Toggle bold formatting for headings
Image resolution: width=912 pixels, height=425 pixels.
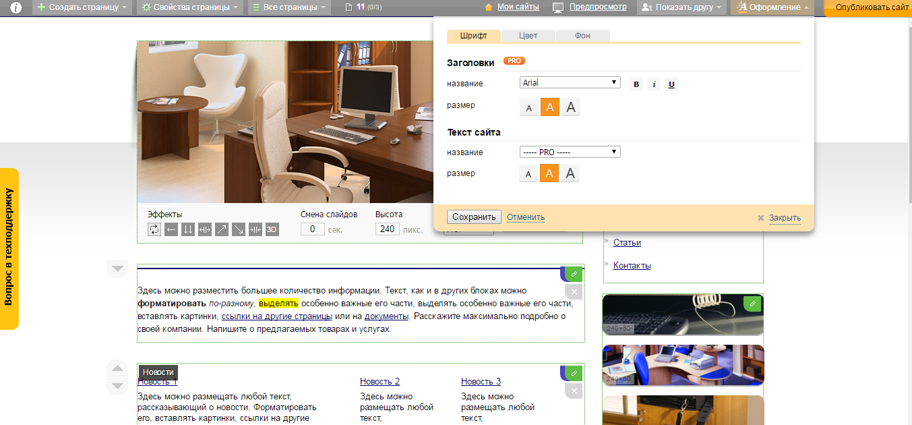coord(636,84)
